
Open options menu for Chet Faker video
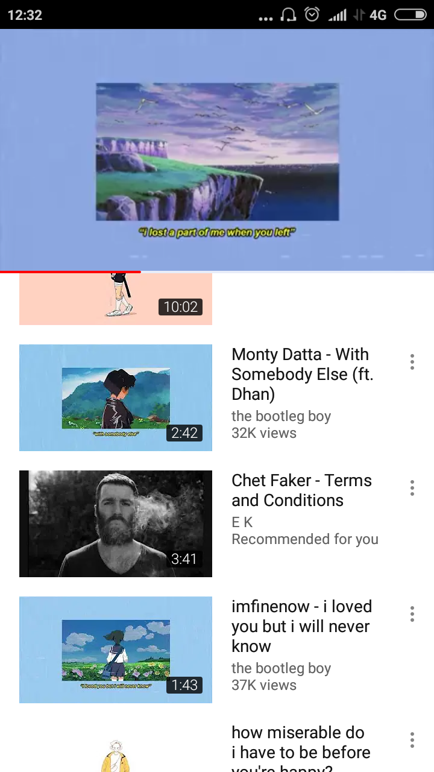(412, 488)
